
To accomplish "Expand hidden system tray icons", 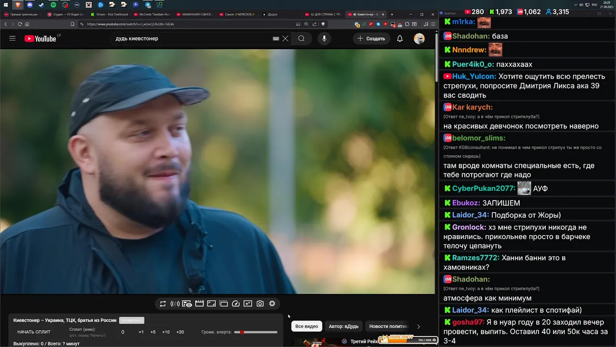I will 576,5.
